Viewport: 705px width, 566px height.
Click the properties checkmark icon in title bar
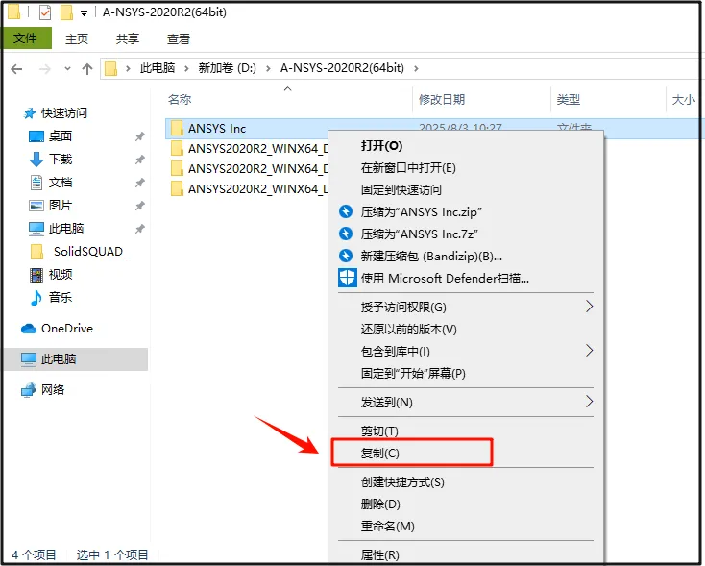pos(45,12)
